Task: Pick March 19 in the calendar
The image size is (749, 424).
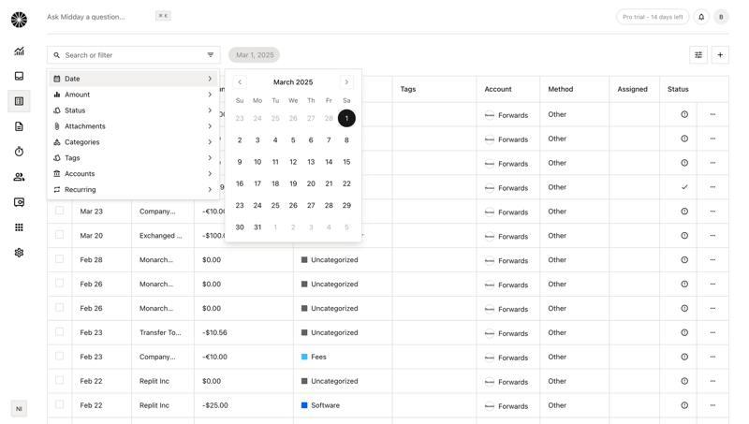Action: tap(293, 183)
